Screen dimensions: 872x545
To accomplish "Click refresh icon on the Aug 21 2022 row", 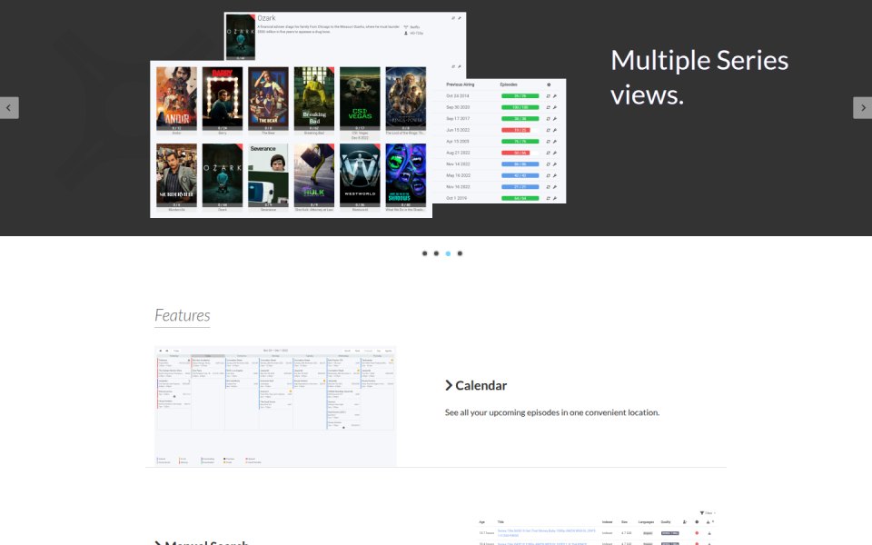I will pos(549,153).
